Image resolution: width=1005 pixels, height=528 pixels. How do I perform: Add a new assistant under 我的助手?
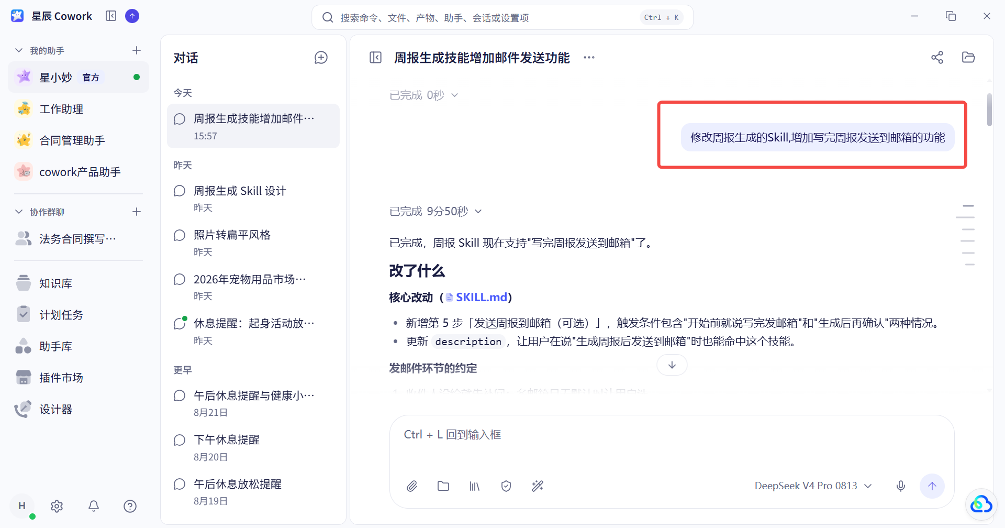(137, 50)
